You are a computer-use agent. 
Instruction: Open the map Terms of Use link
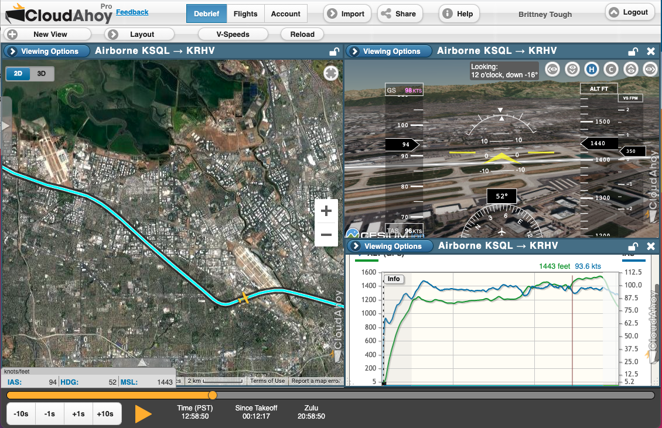click(x=267, y=381)
